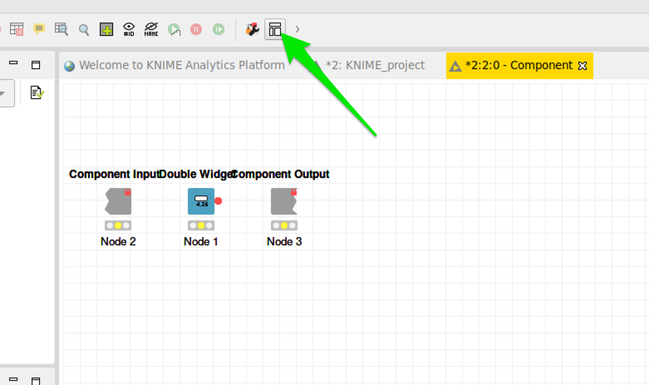
Task: Select the Component Output node icon
Action: coord(284,201)
